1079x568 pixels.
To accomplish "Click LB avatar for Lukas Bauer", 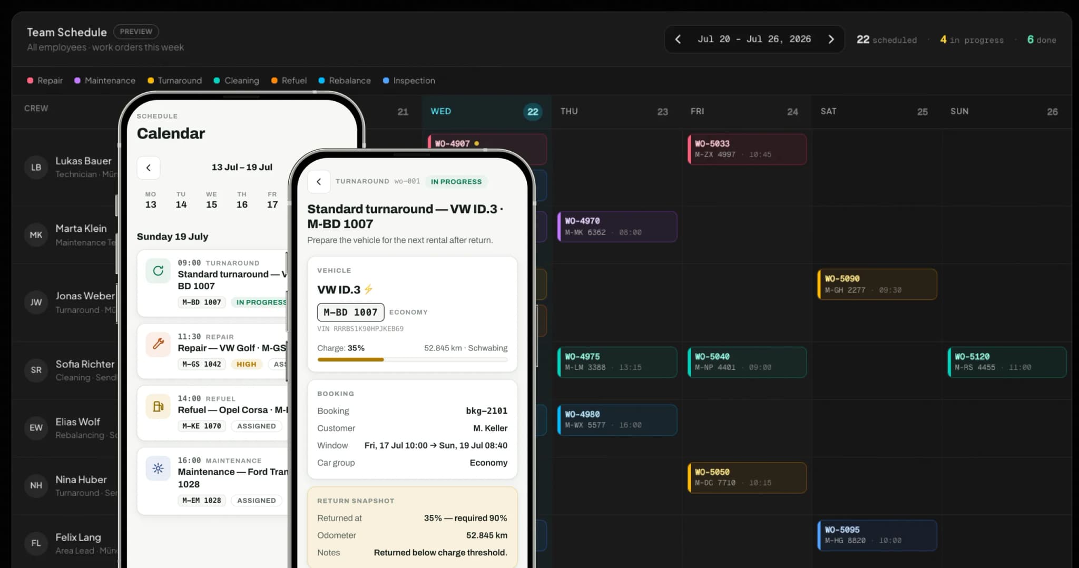I will 36,168.
